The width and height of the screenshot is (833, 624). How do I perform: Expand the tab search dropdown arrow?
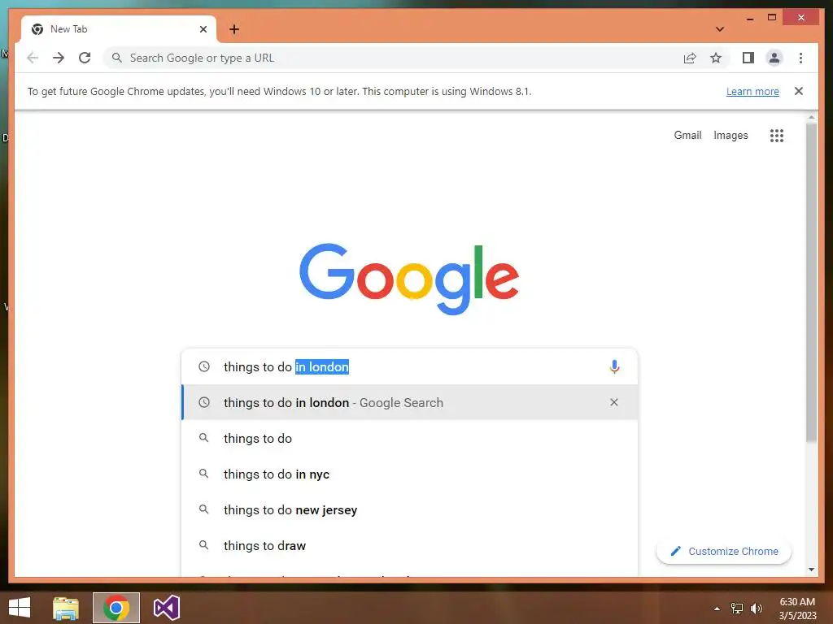720,29
